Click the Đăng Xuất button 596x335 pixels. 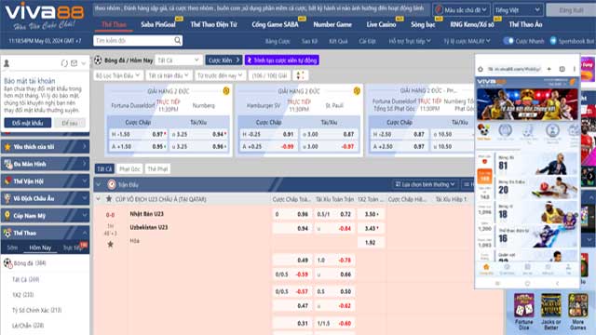pos(571,10)
